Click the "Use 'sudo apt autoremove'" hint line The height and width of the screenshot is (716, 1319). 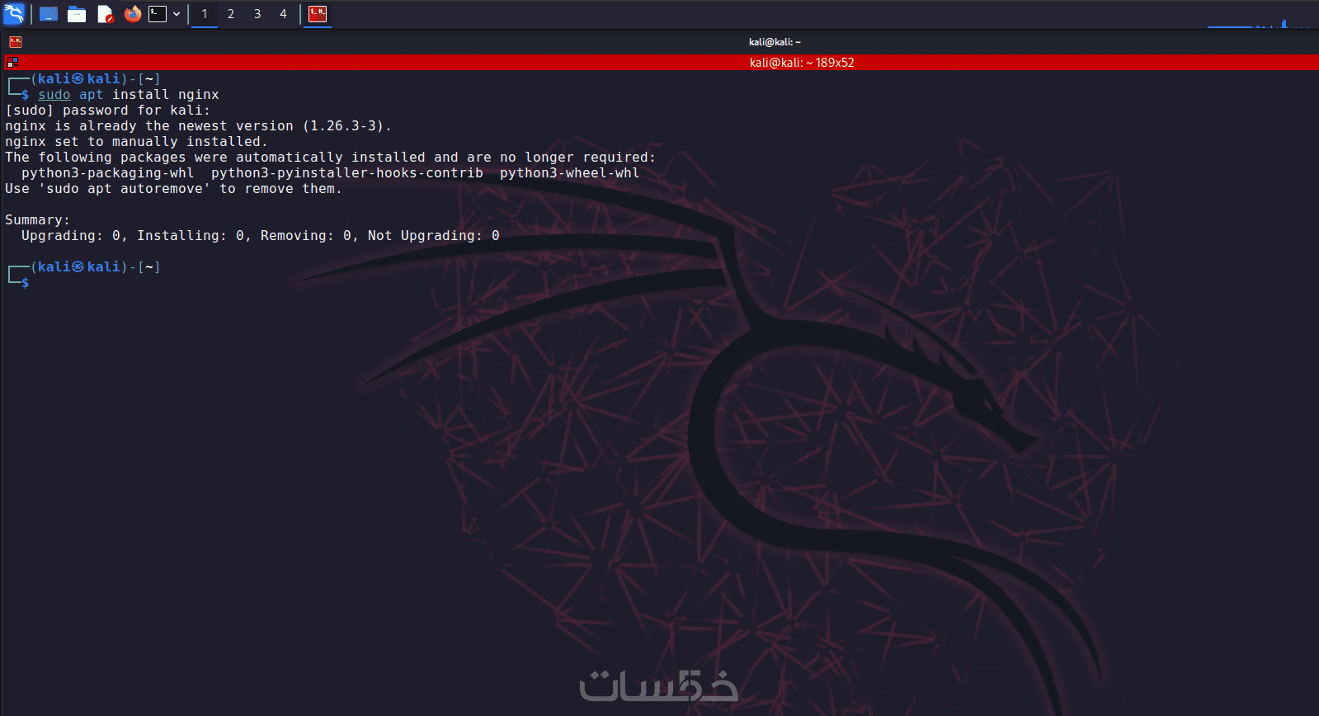pyautogui.click(x=174, y=189)
